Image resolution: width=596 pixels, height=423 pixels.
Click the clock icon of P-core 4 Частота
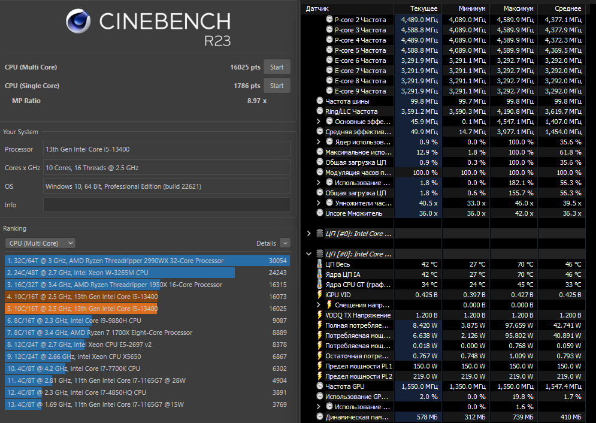point(329,40)
